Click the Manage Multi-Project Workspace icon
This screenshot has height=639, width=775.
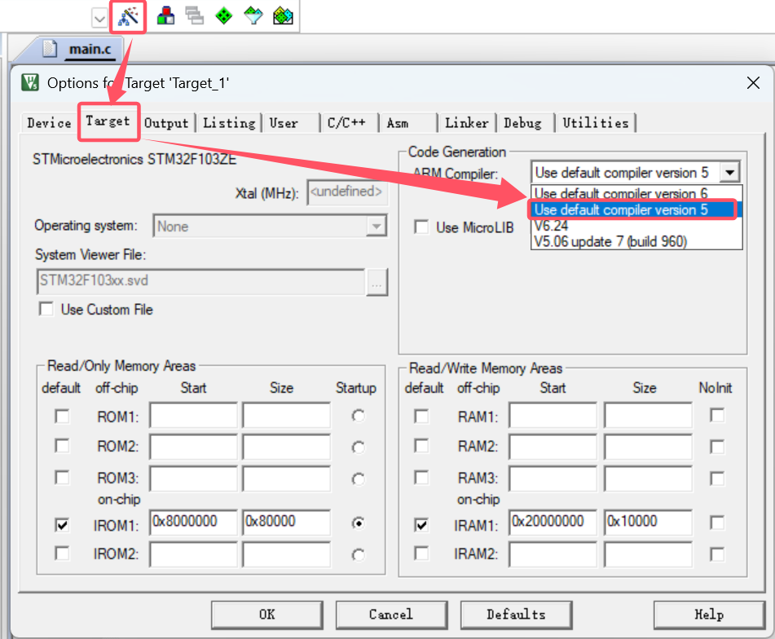(194, 15)
